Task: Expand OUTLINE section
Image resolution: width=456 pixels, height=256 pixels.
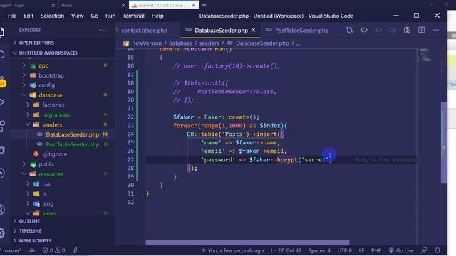Action: (63, 221)
